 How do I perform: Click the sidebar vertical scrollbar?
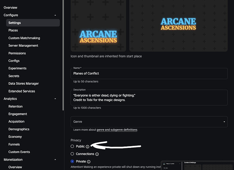tap(63, 54)
